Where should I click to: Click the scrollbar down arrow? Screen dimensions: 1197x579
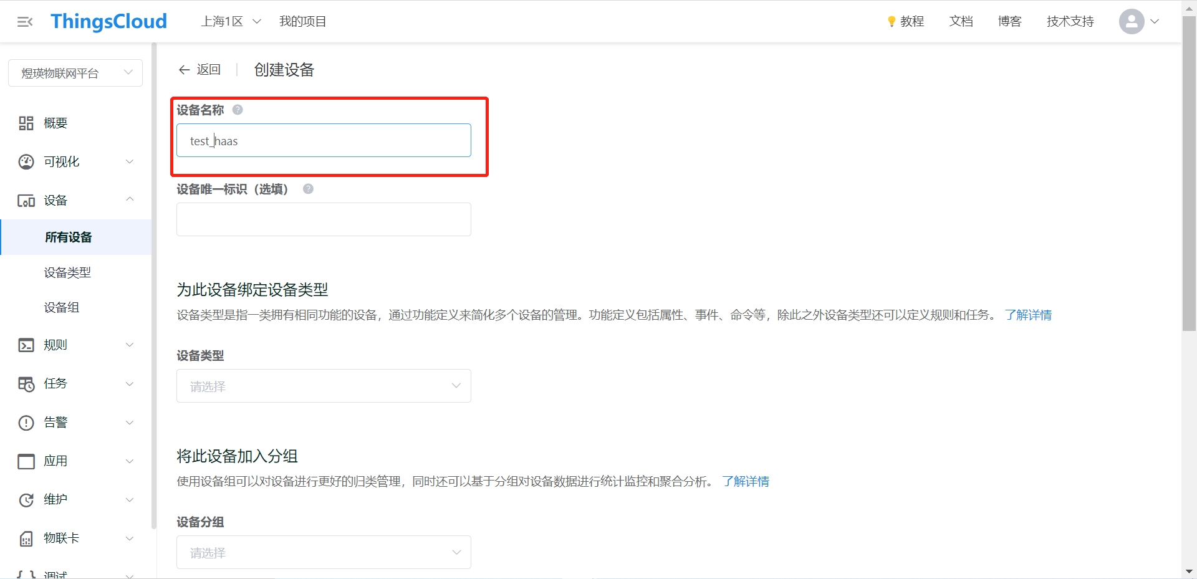[x=1189, y=572]
